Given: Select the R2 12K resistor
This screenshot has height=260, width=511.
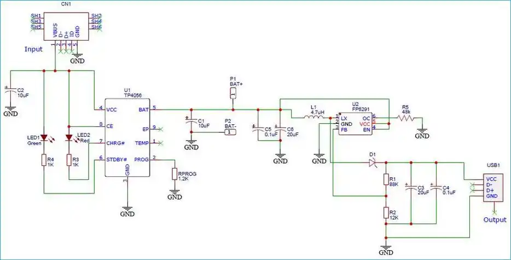Looking at the screenshot, I should click(x=386, y=213).
